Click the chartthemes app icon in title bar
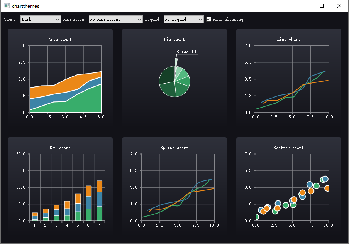 click(x=7, y=6)
